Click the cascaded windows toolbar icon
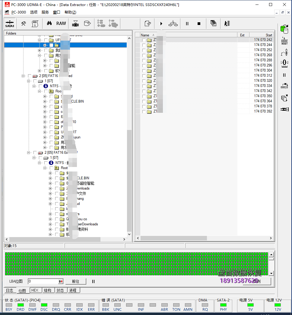This screenshot has height=315, width=292. 213,23
